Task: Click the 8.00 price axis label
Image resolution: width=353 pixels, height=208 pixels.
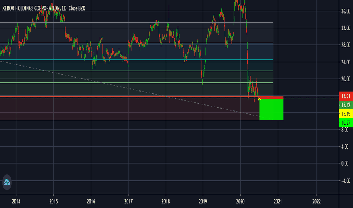Action: click(x=345, y=130)
